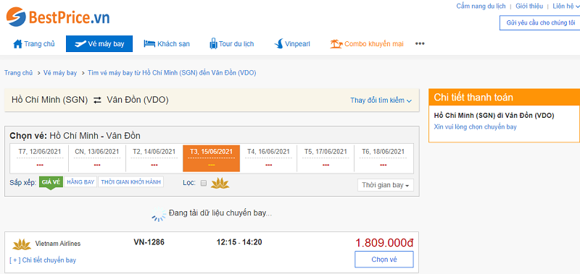Viewport: 580px width, 274px height.
Task: Open Giới thiệu link
Action: [x=529, y=6]
